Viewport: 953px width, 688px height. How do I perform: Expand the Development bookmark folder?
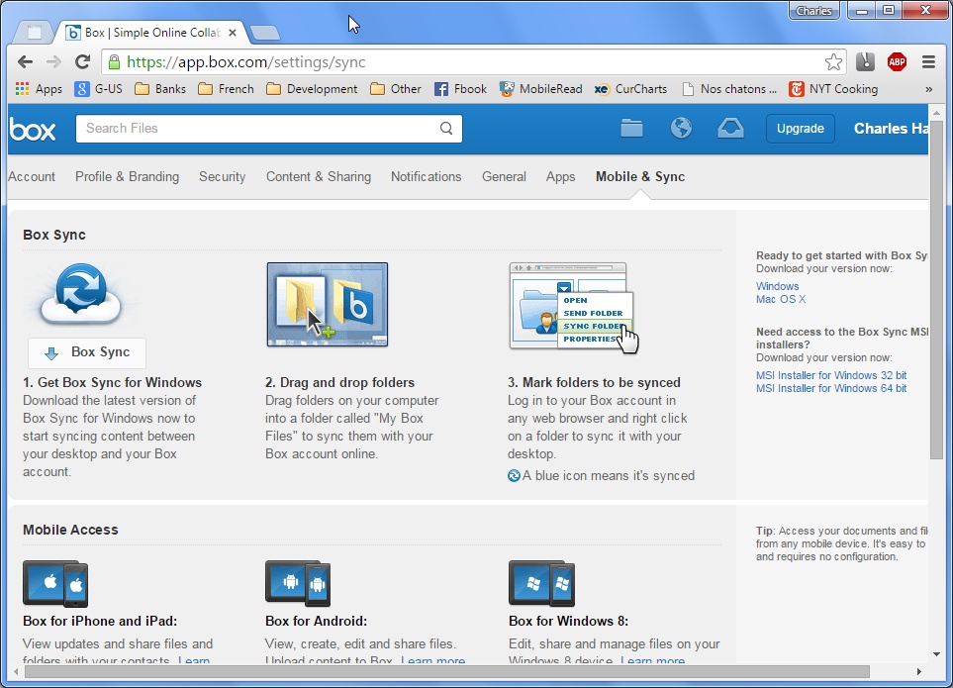[312, 89]
